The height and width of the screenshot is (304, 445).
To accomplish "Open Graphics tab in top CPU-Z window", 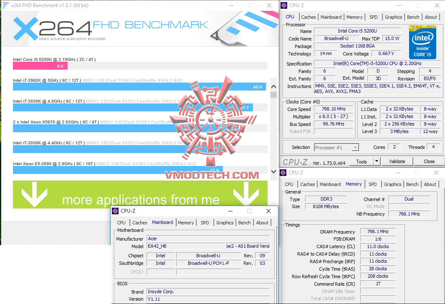I will click(393, 17).
